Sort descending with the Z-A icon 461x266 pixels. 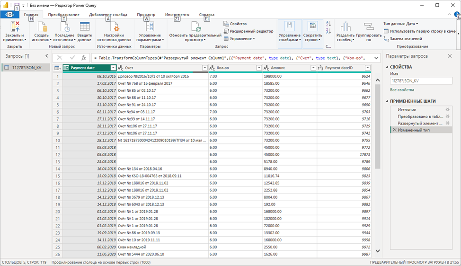(x=328, y=31)
